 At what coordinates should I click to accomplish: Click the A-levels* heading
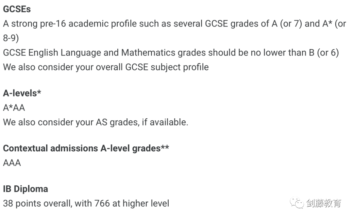coord(22,93)
